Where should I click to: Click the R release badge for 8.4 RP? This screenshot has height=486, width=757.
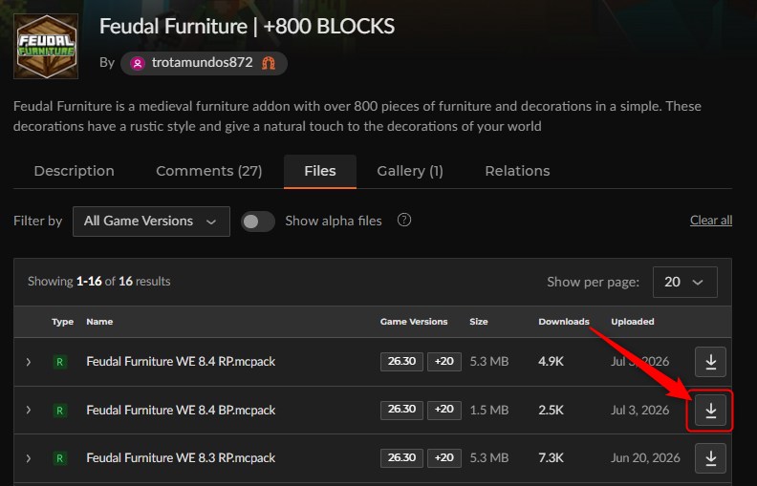click(x=60, y=362)
